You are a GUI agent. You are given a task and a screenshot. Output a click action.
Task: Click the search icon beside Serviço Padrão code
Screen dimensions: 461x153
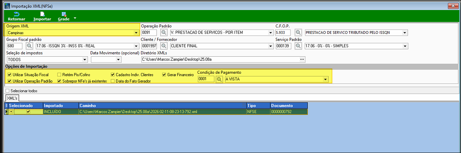298,46
